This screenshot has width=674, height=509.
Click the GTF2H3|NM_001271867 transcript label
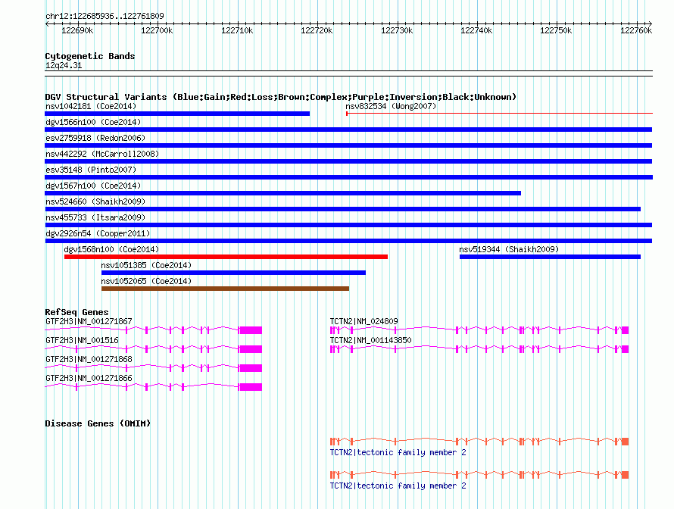pos(89,321)
